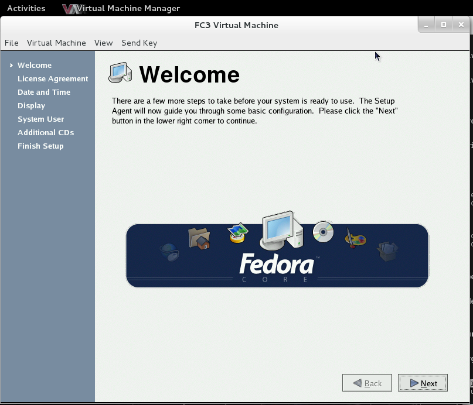Click the FC3 Virtual Machine title bar

click(x=236, y=25)
